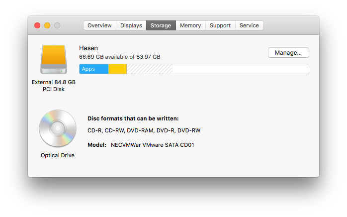
Task: Click the disk name Hasan
Action: (88, 48)
